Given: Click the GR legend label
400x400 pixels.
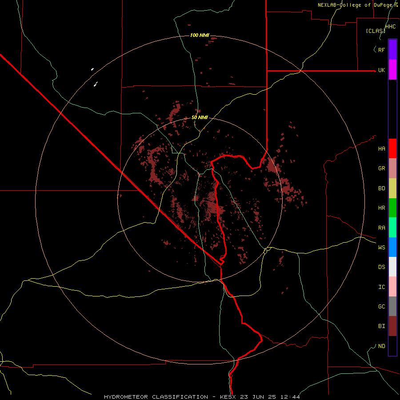Looking at the screenshot, I should [381, 168].
